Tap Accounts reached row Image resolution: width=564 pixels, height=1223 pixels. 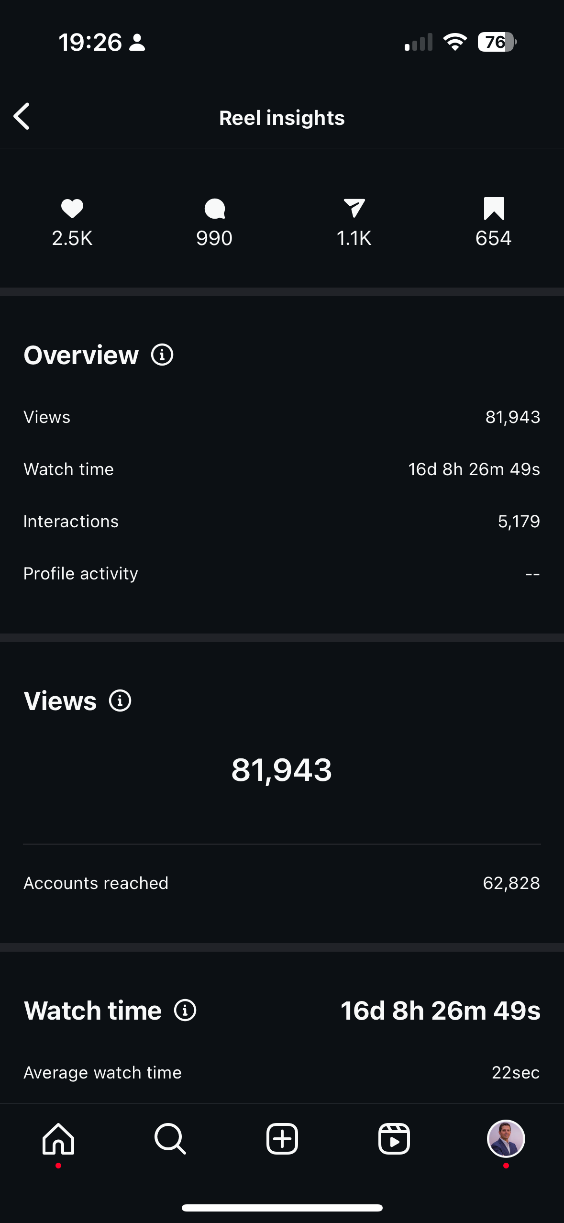(x=282, y=883)
